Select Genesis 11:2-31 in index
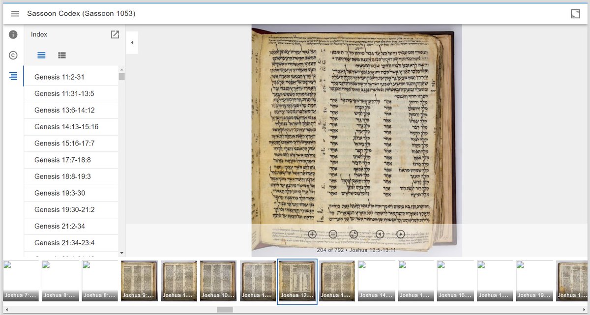The image size is (590, 315). pos(71,77)
